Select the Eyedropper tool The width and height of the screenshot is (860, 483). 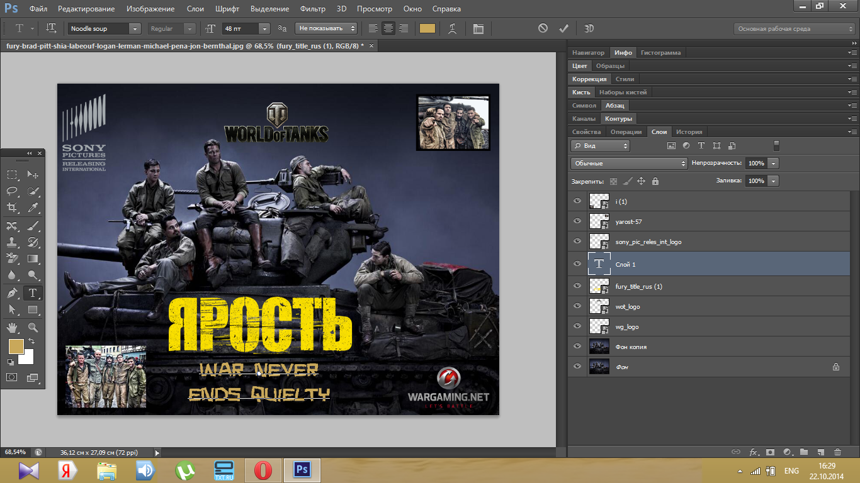coord(33,208)
